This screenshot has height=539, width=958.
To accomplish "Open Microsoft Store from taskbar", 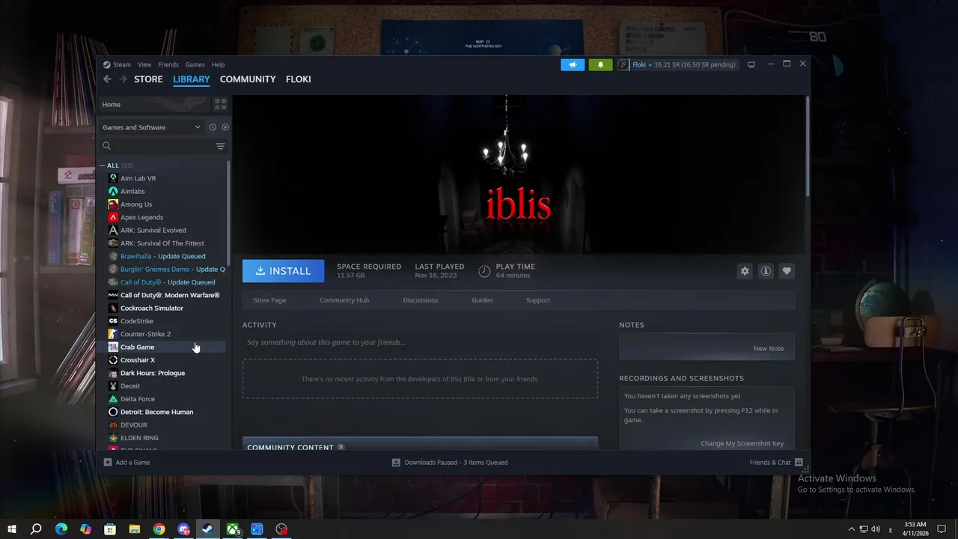I will (x=110, y=529).
